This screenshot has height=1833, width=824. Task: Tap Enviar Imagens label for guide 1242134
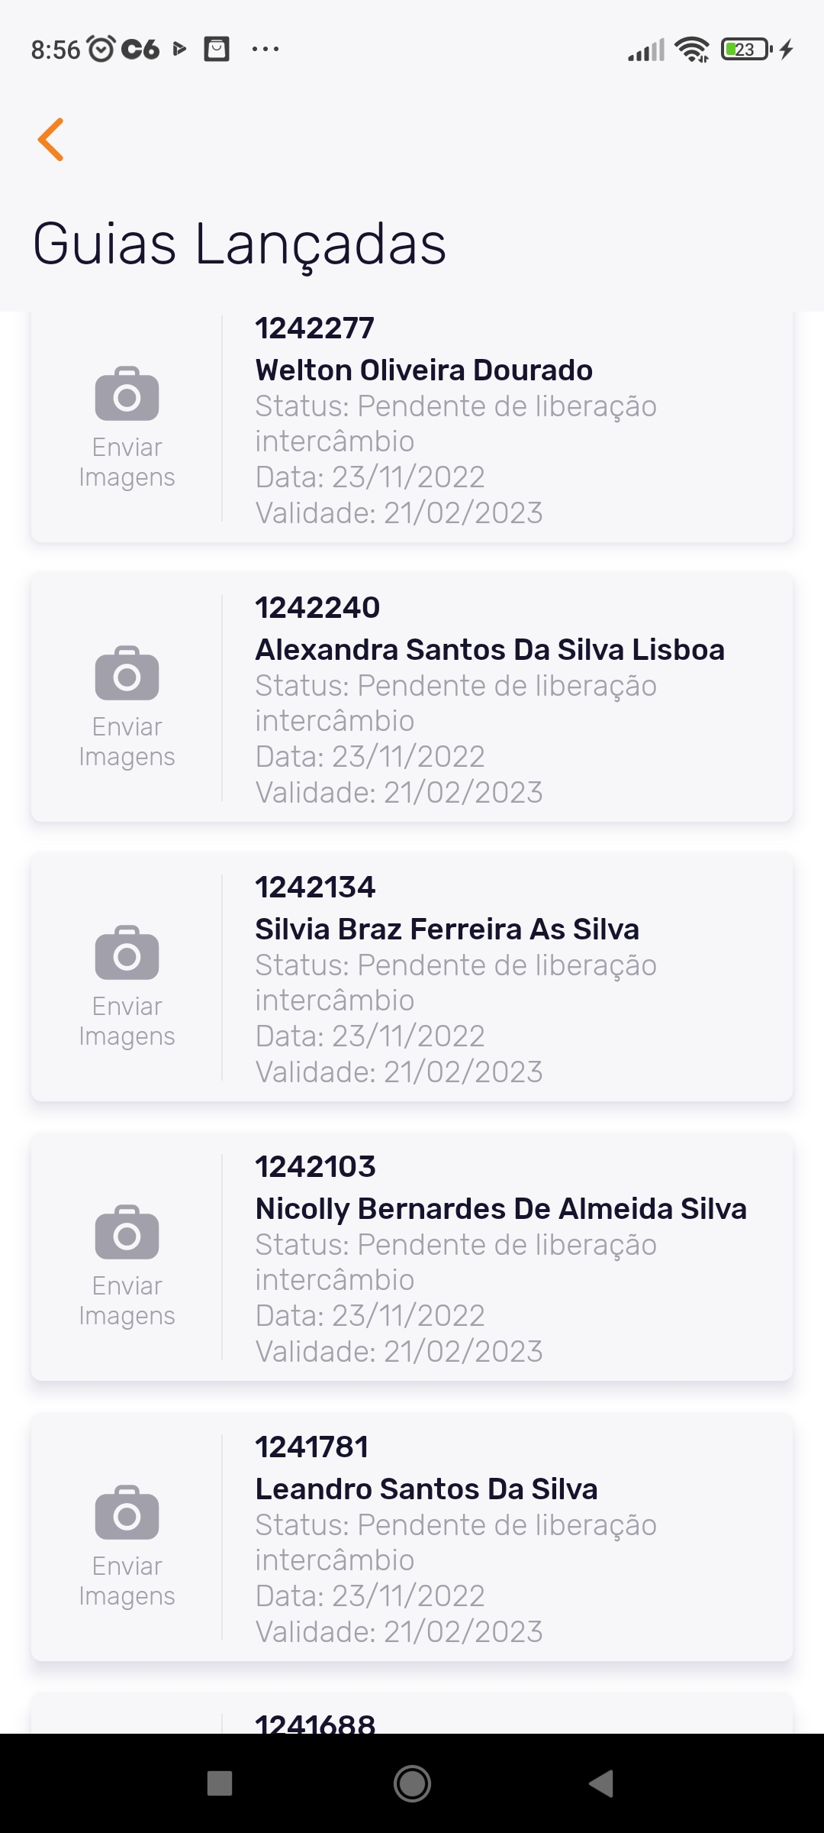[127, 1021]
